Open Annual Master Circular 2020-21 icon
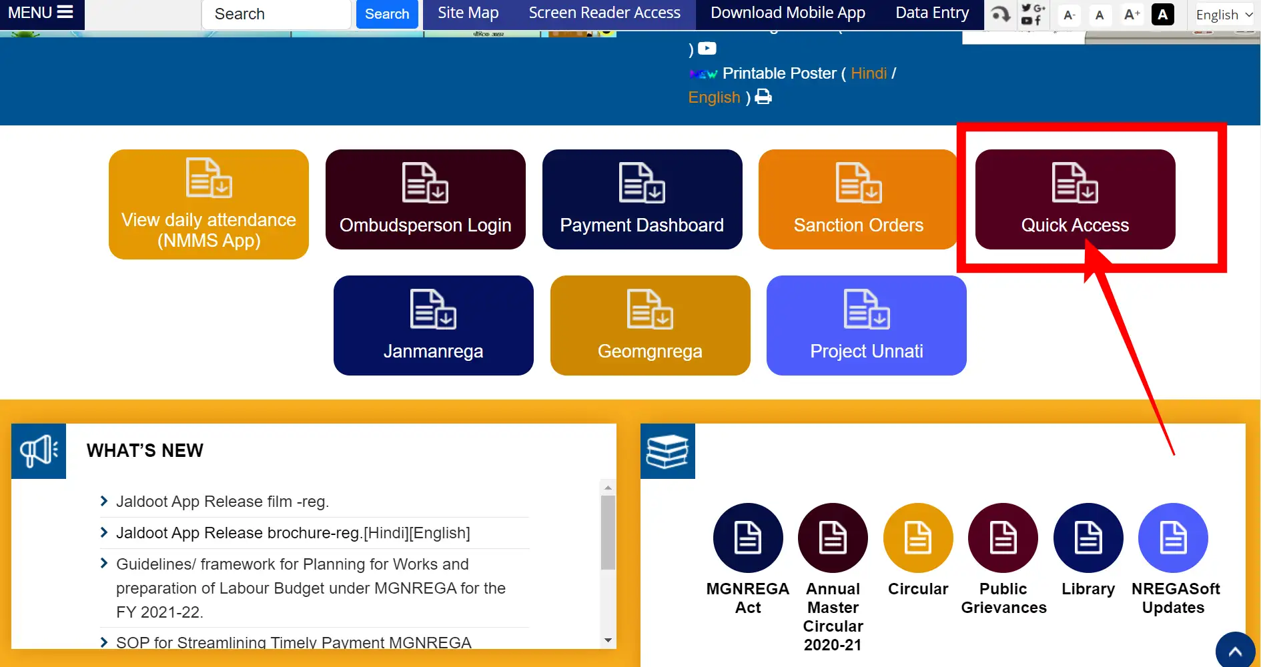Viewport: 1261px width, 667px height. tap(833, 538)
